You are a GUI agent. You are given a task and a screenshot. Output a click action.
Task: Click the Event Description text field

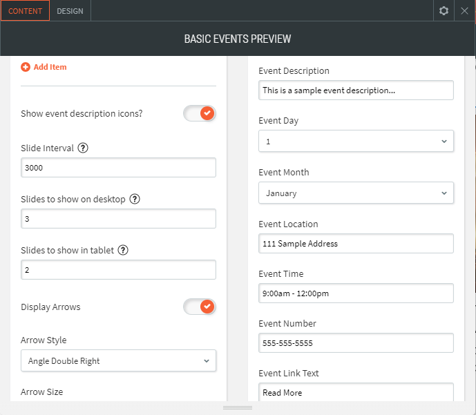pyautogui.click(x=356, y=90)
